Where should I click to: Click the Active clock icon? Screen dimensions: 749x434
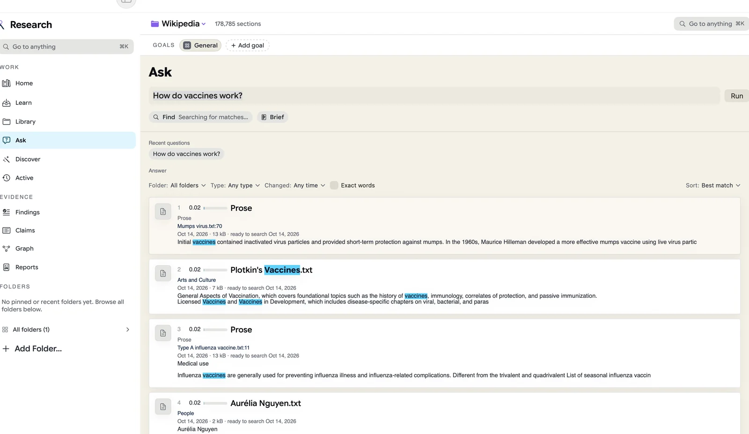click(x=7, y=178)
